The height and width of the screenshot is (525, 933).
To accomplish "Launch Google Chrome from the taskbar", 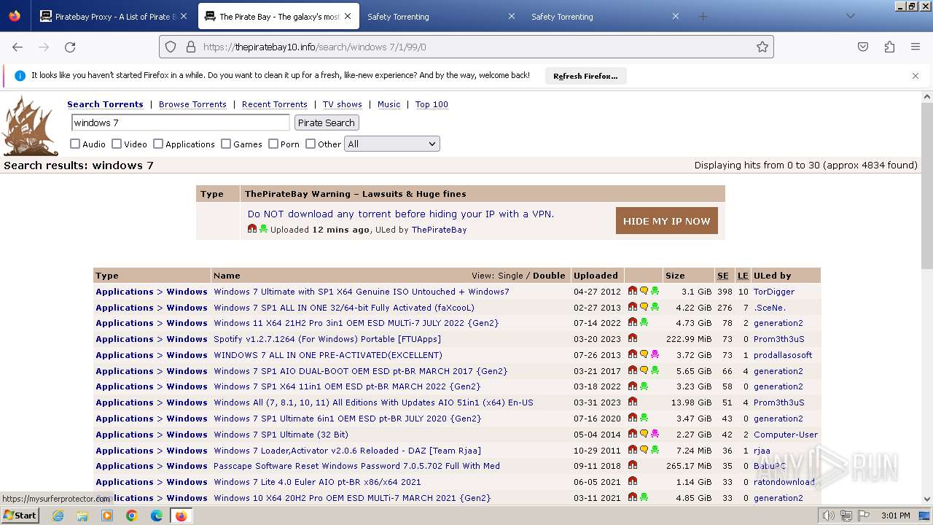I will tap(132, 516).
